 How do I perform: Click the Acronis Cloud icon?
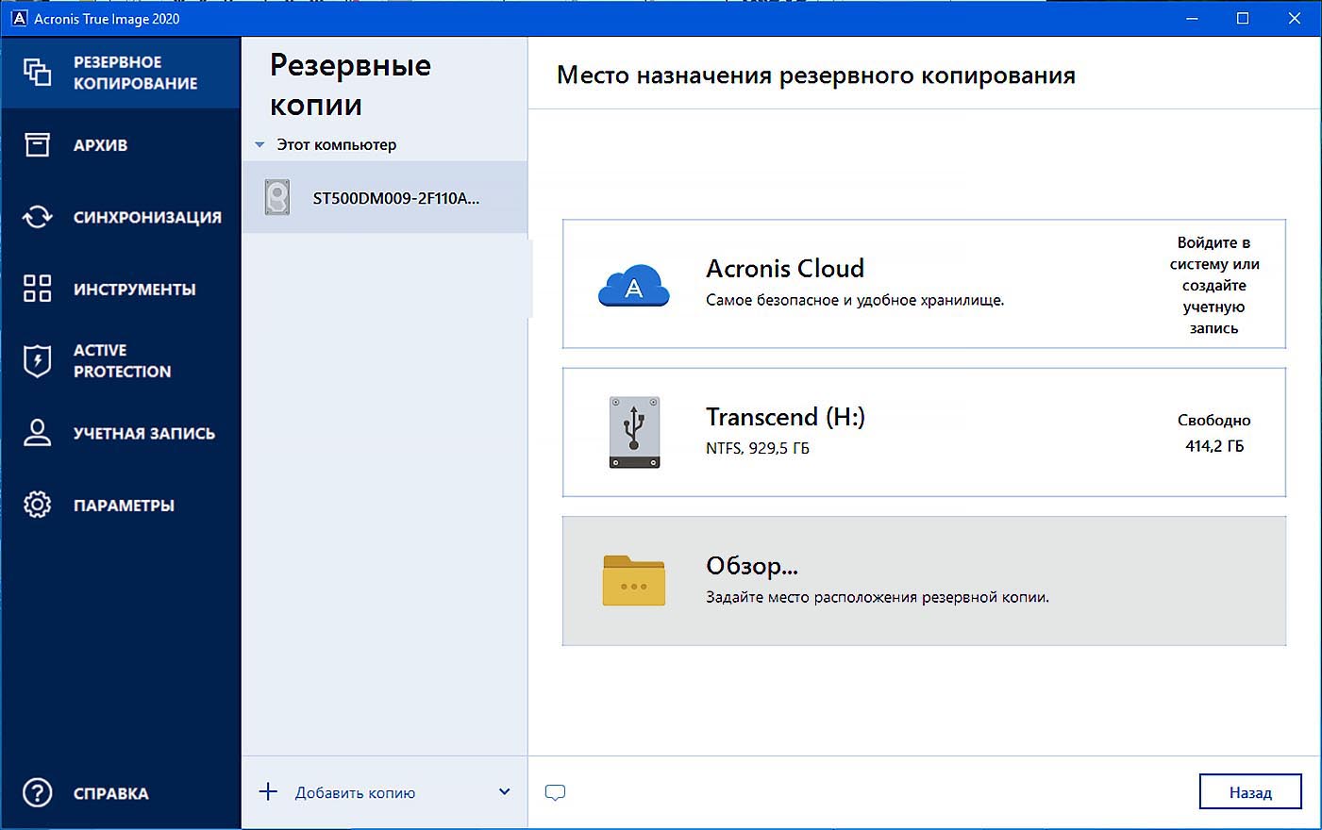pyautogui.click(x=634, y=285)
